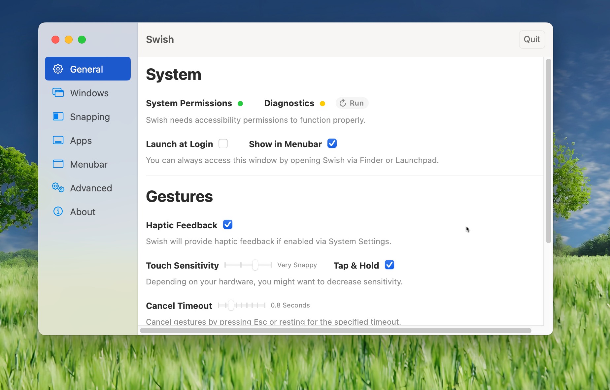The height and width of the screenshot is (390, 610).
Task: Click the Touch Sensitivity slider
Action: click(x=248, y=265)
